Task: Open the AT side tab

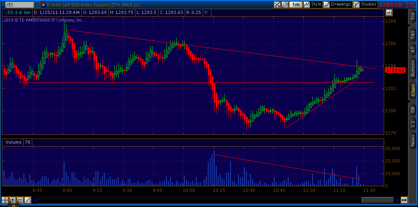Action: [x=412, y=49]
